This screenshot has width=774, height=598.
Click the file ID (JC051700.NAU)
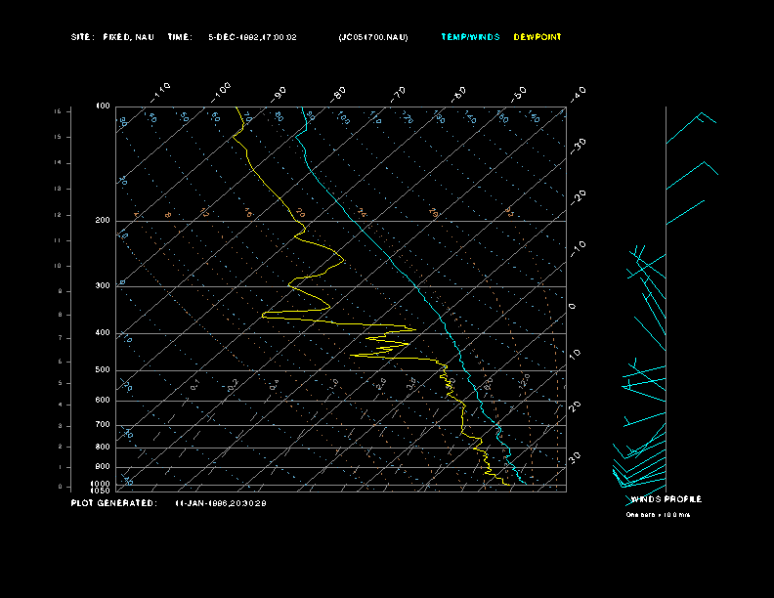(x=373, y=37)
